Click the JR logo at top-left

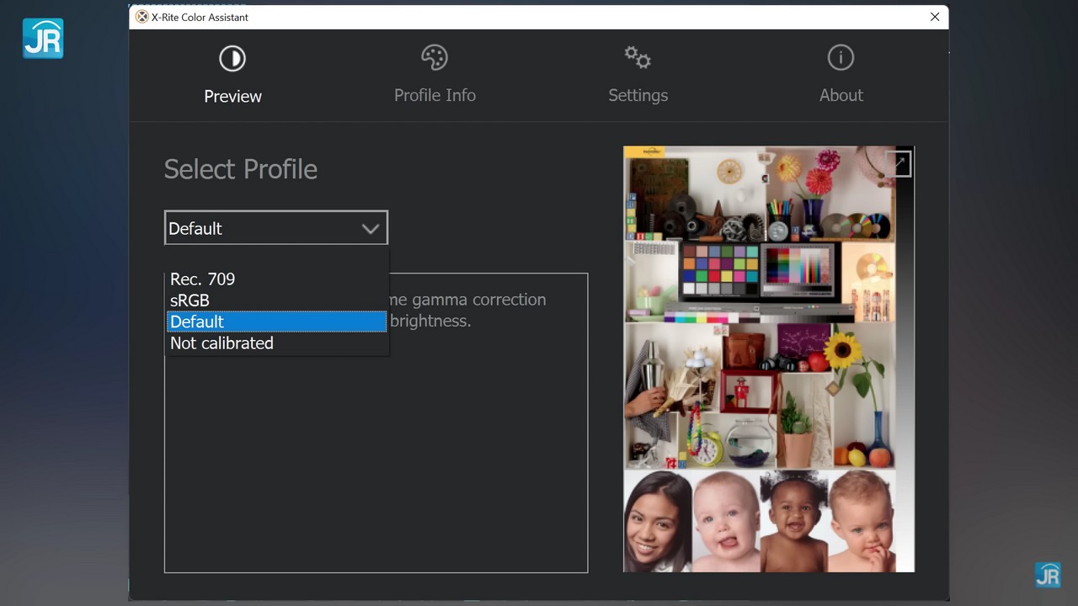(x=43, y=39)
